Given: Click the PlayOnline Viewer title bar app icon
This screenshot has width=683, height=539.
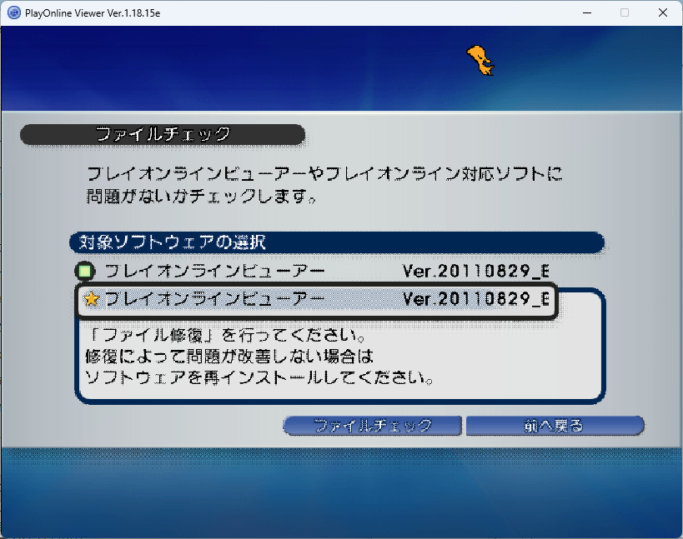Looking at the screenshot, I should 13,12.
